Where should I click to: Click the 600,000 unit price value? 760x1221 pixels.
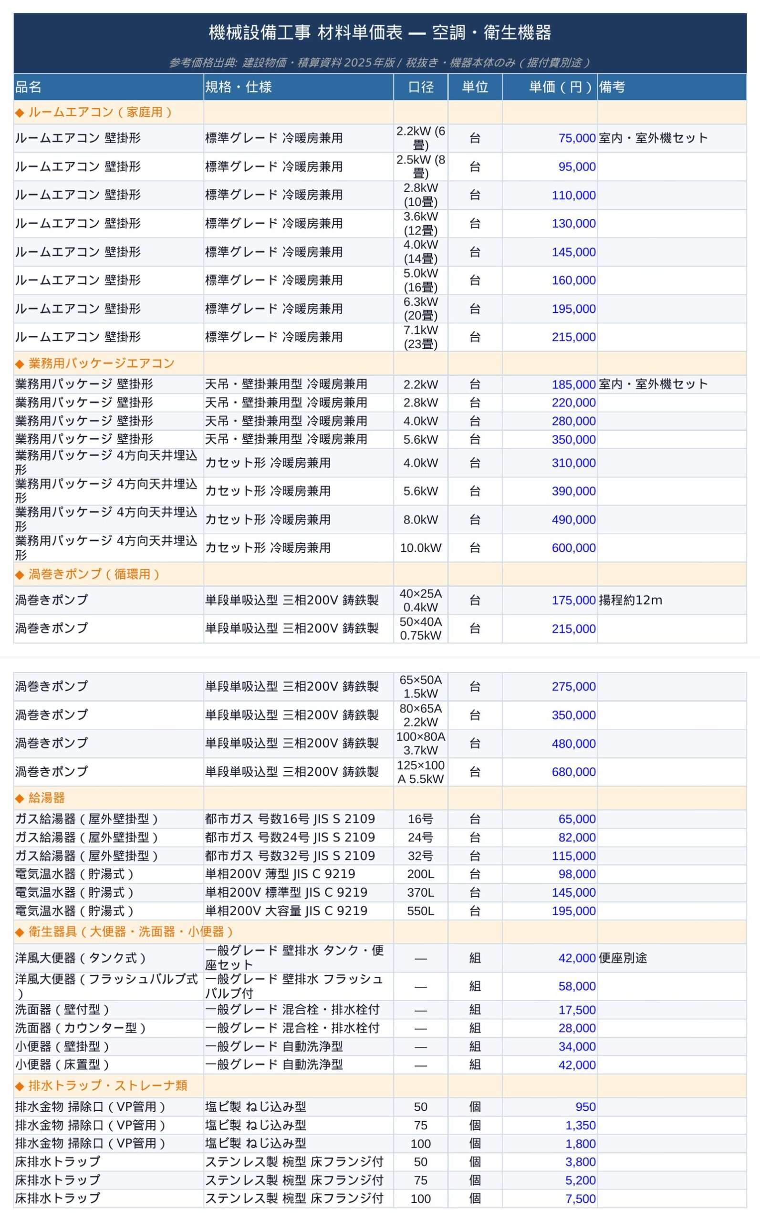[x=573, y=548]
